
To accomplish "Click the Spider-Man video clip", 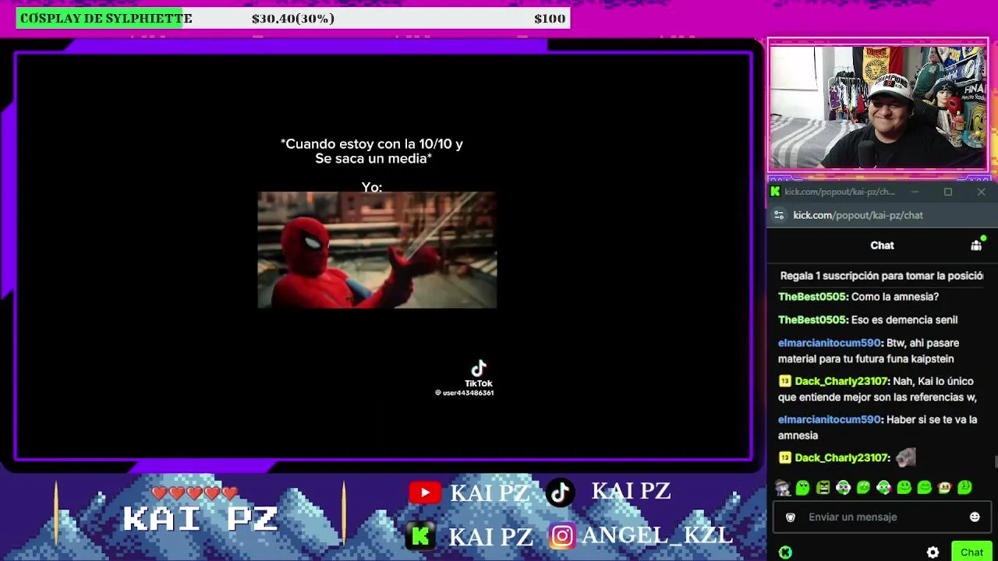I will click(377, 250).
